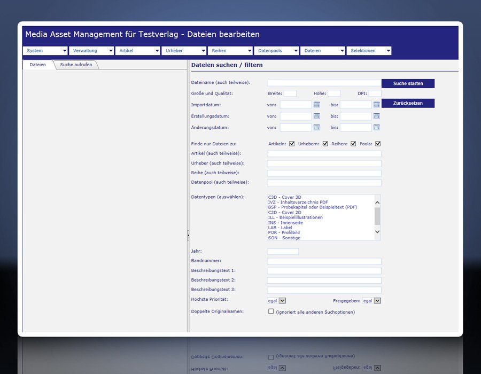Click the Zurücksetzen button
Screen dimensions: 481x374
coord(408,103)
